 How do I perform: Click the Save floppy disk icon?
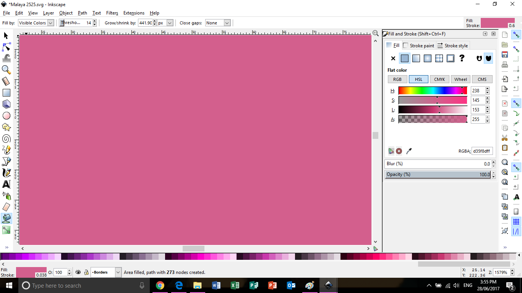click(x=505, y=55)
